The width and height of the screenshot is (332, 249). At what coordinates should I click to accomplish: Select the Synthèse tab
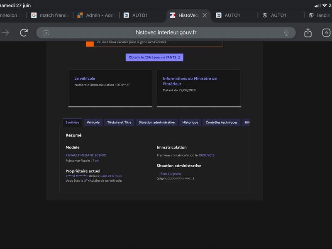pyautogui.click(x=72, y=122)
